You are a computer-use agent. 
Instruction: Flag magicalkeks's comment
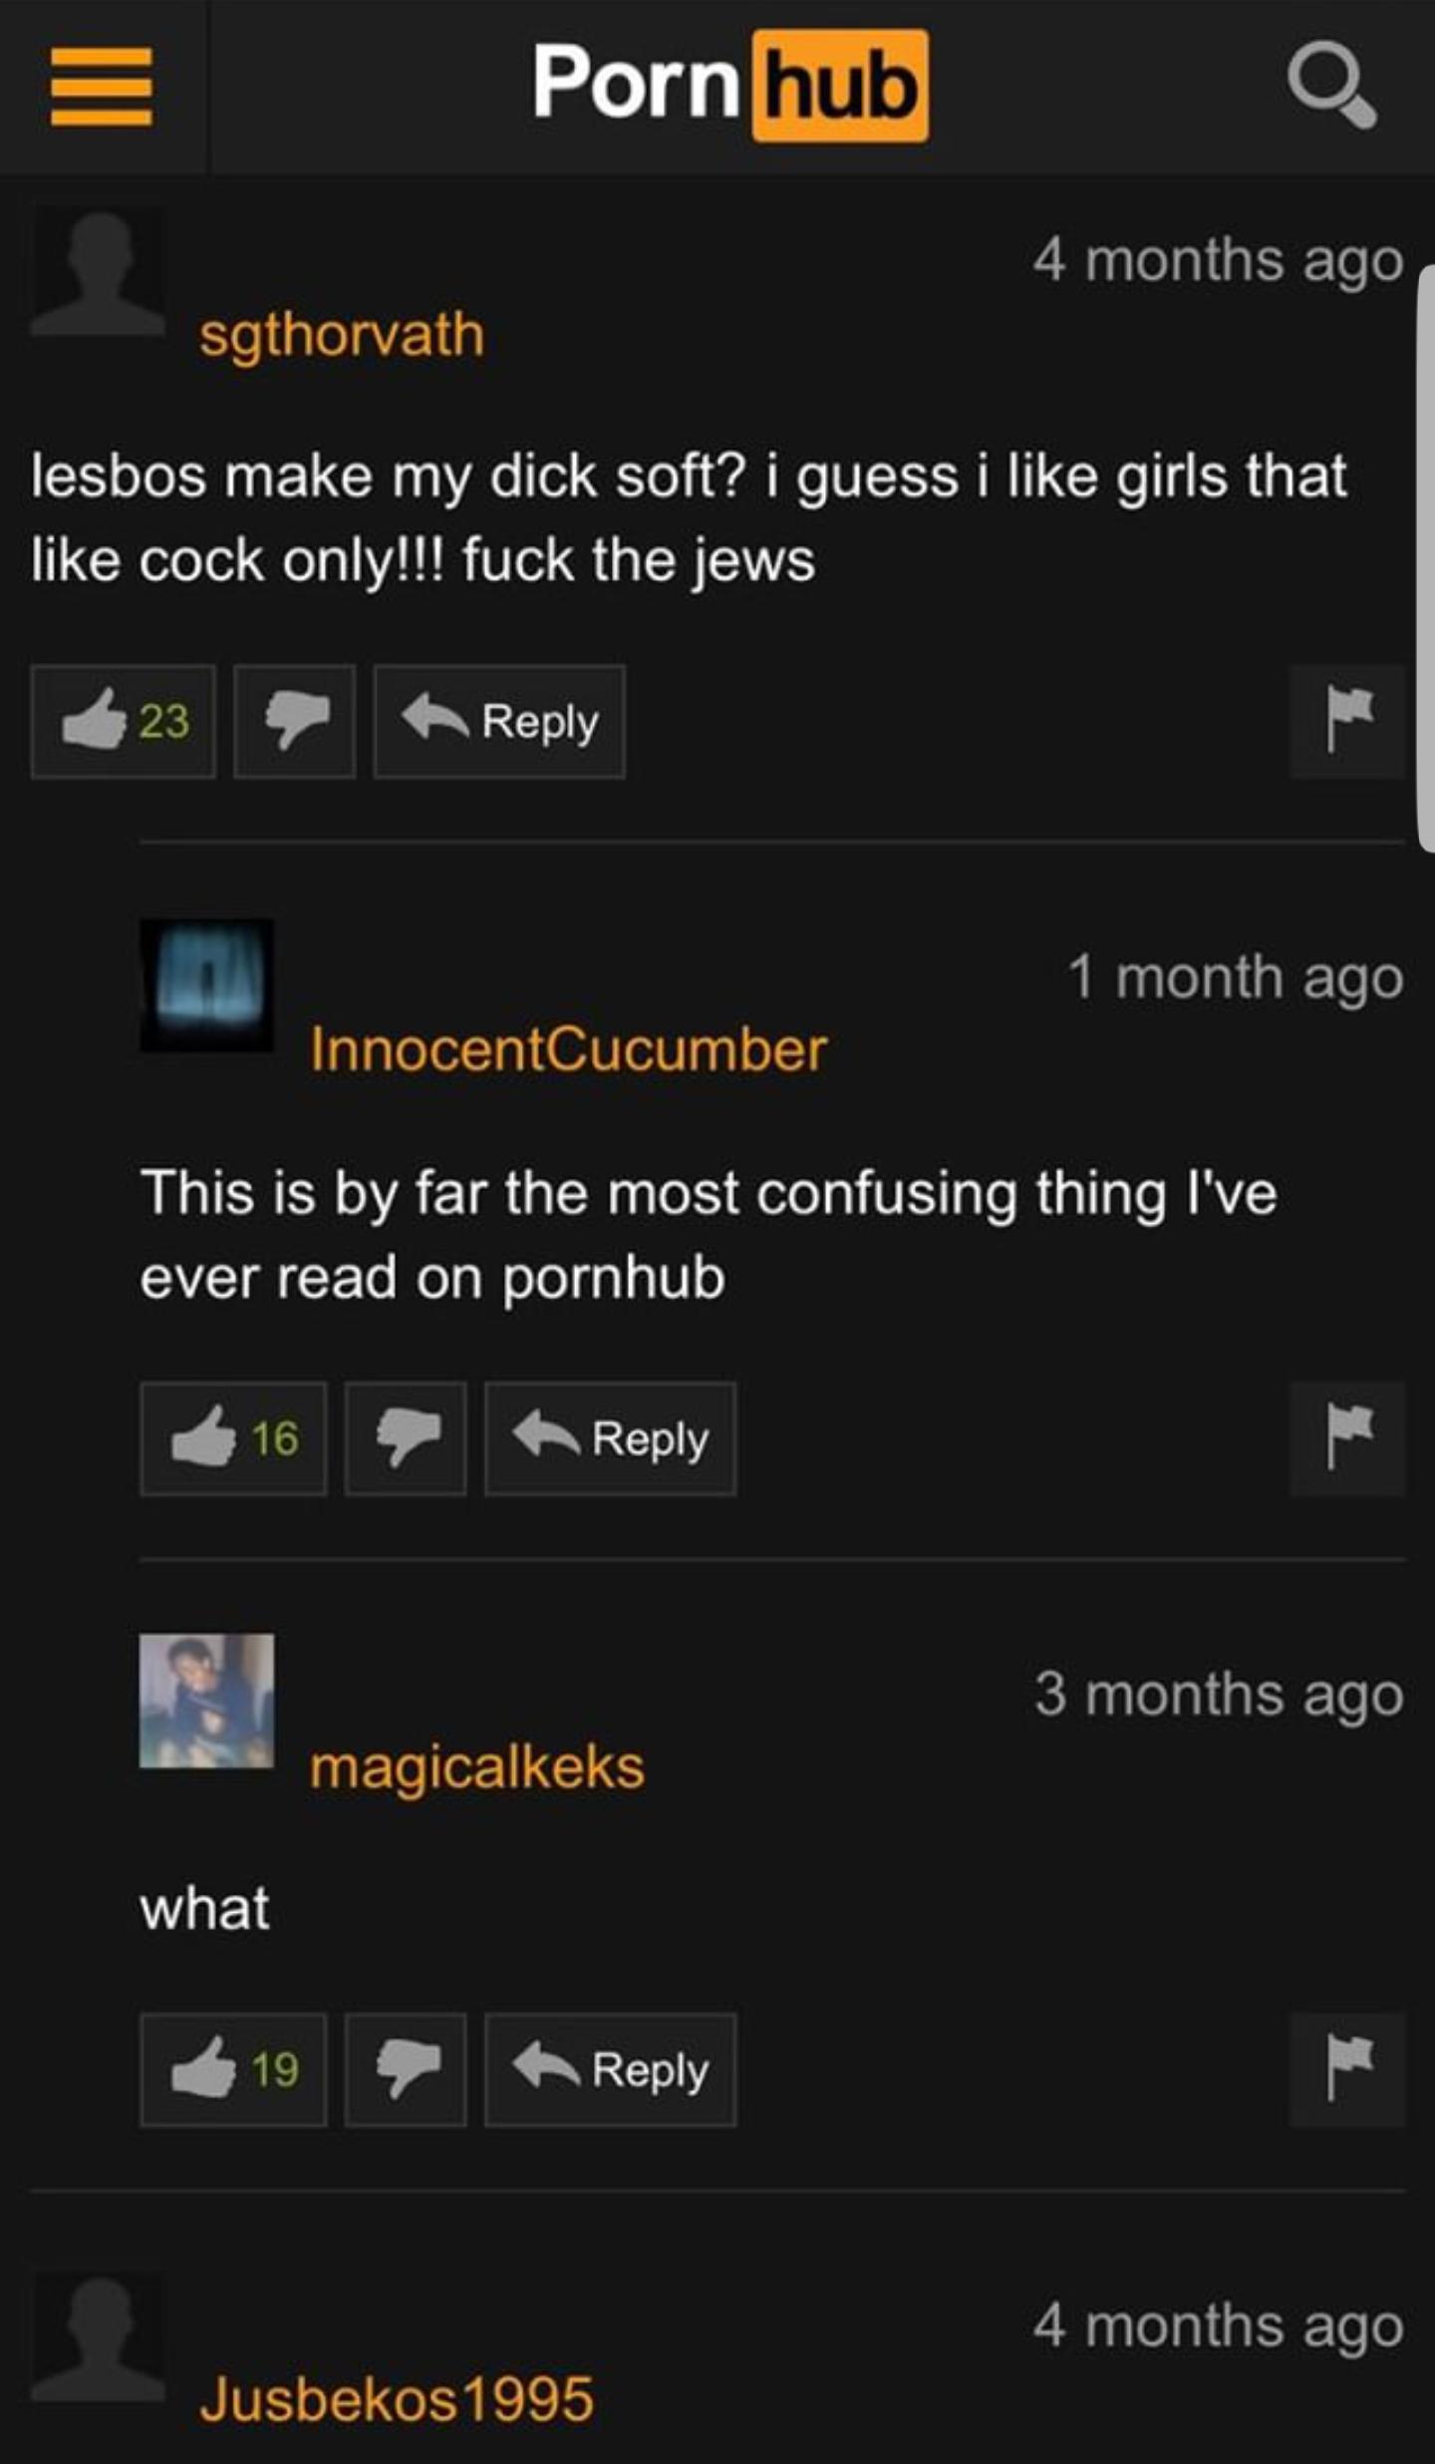(x=1347, y=2070)
